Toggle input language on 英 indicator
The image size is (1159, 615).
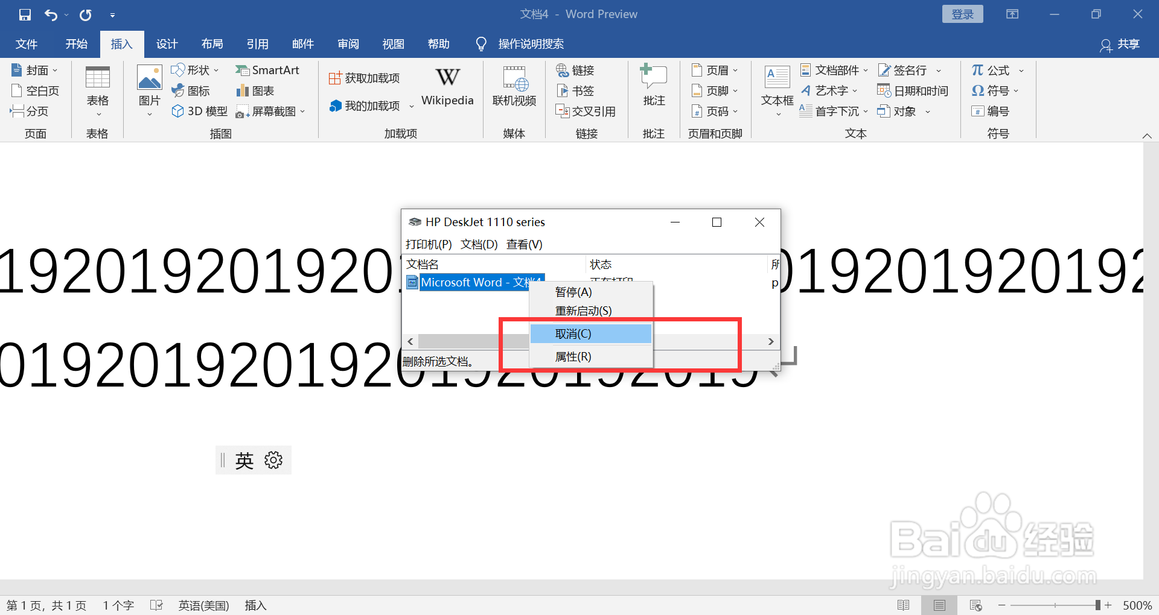point(244,460)
